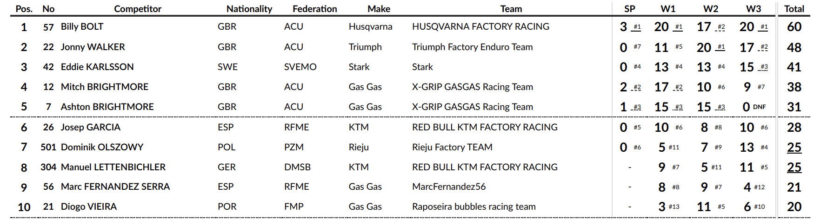The width and height of the screenshot is (814, 219).
Task: Select the W1 column header
Action: click(x=668, y=9)
